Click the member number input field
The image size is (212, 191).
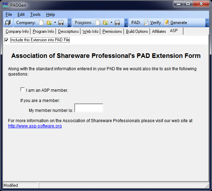point(89,108)
